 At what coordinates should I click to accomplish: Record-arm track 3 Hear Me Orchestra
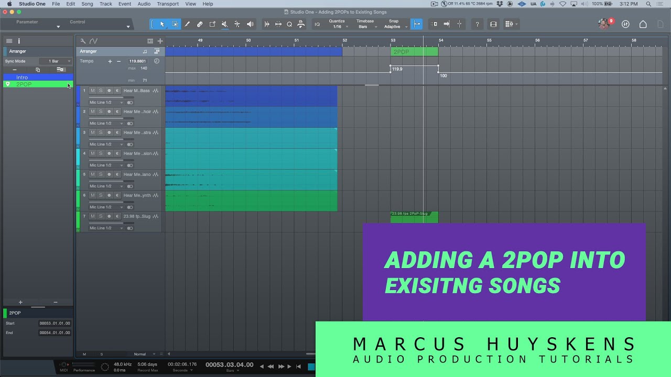109,132
